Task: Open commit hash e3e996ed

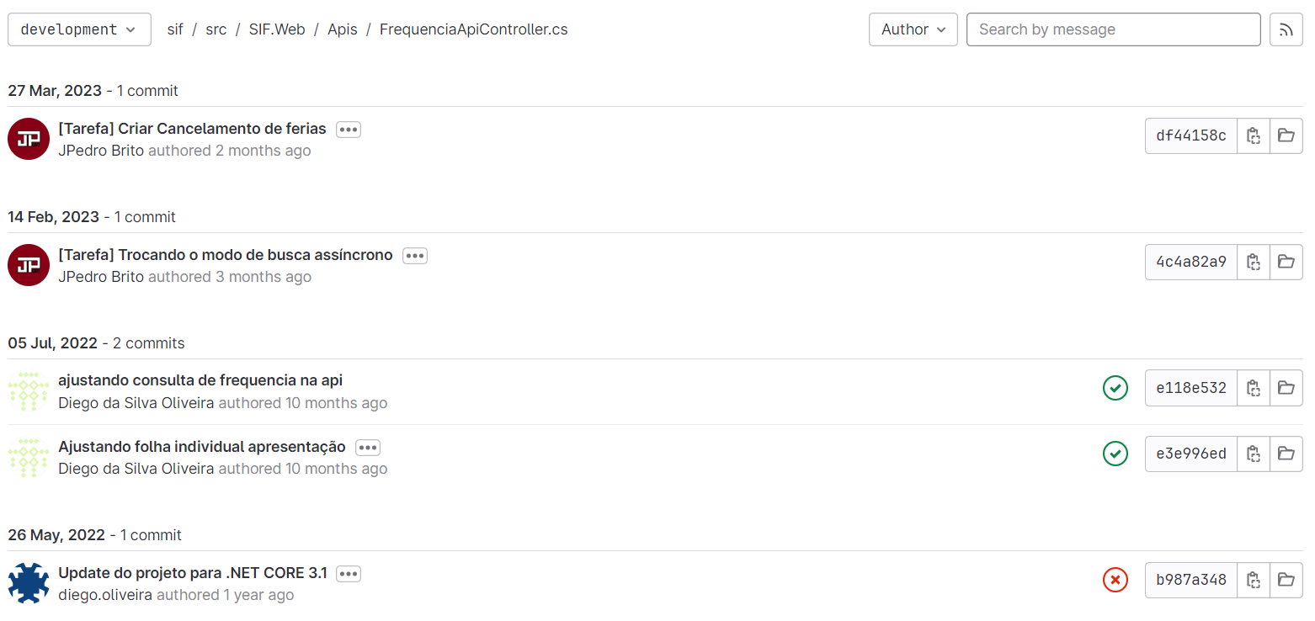Action: point(1191,454)
